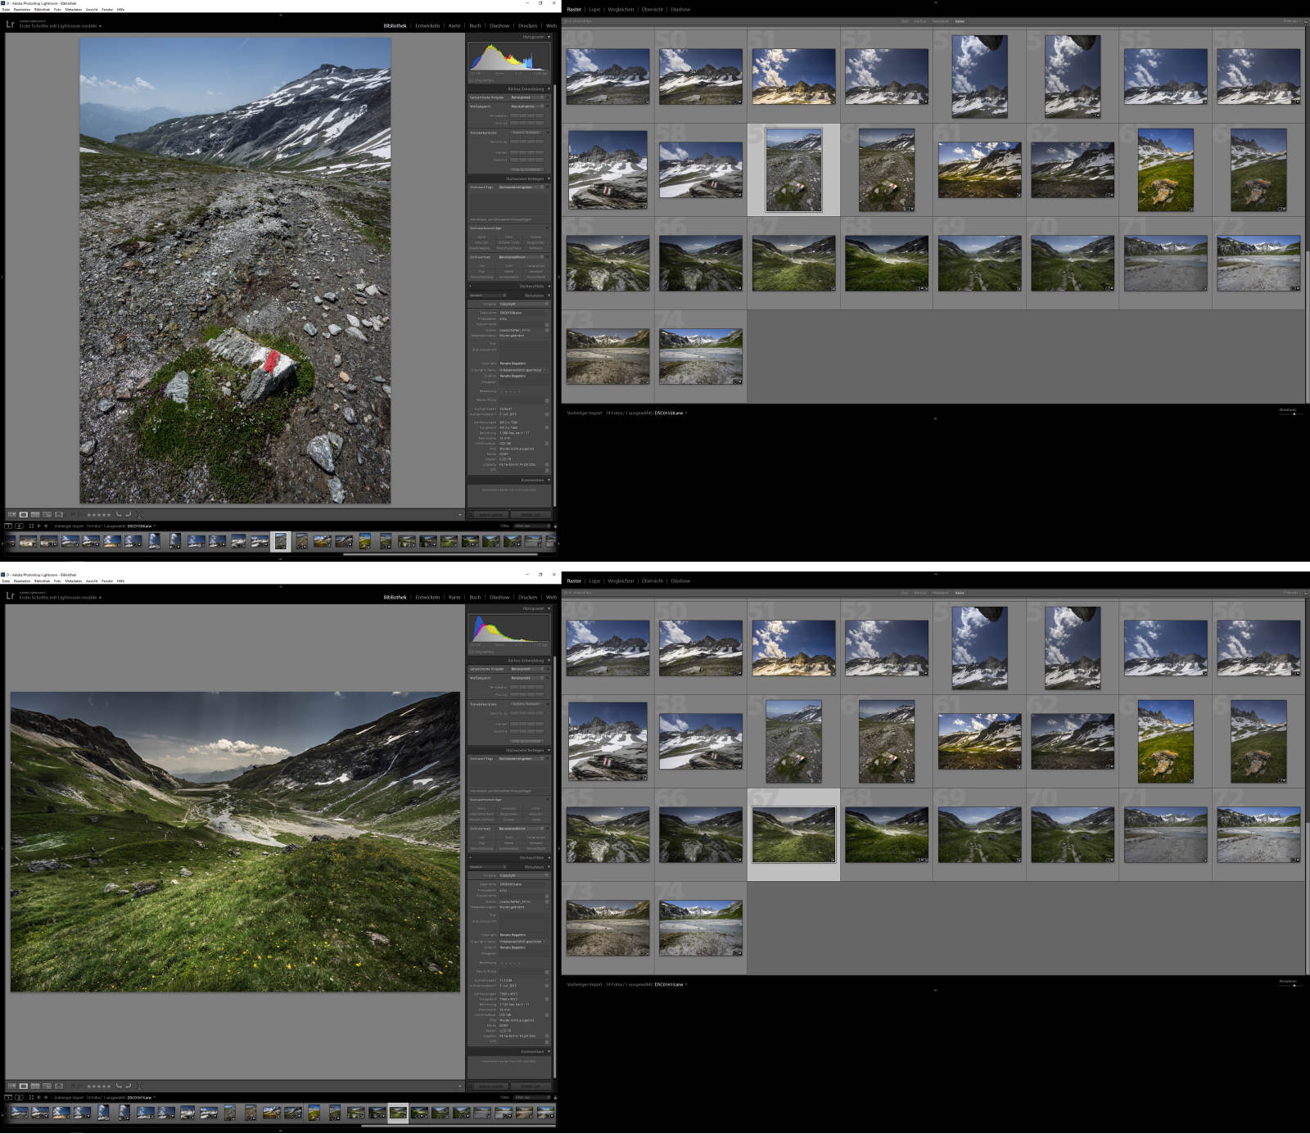Go back arrow above the upper filmstrip
The width and height of the screenshot is (1310, 1134).
pos(38,526)
